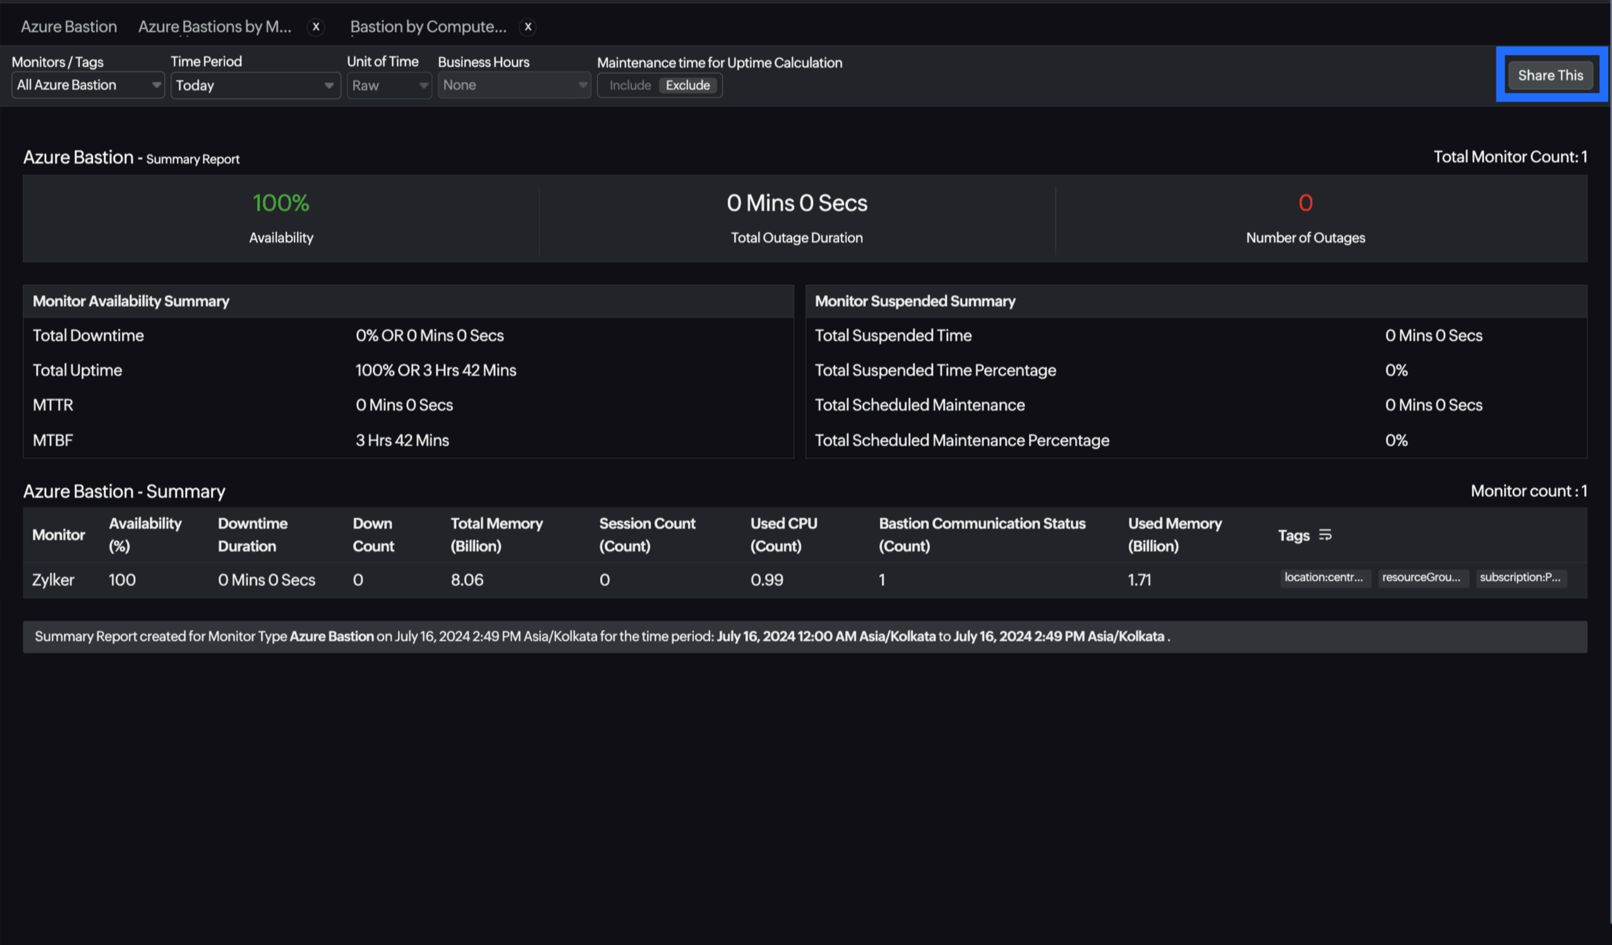This screenshot has height=945, width=1612.
Task: Click the subscription:P... tag
Action: click(x=1520, y=577)
